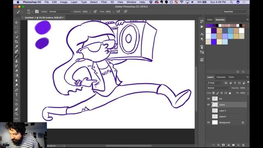Open the Layer menu
Viewport: 263px width, 148px height.
tap(74, 2)
